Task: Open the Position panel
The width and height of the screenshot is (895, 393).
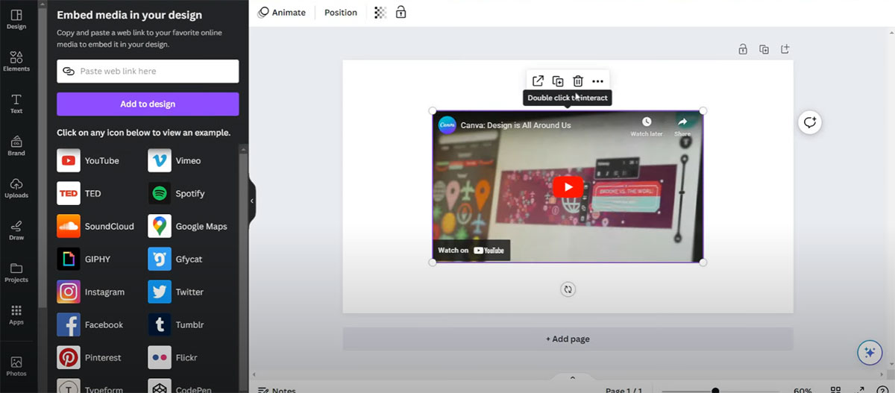Action: [341, 13]
